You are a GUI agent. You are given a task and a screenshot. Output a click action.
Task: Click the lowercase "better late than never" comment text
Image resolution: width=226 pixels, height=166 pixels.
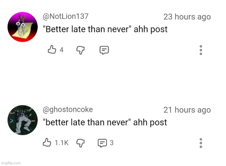coord(105,123)
